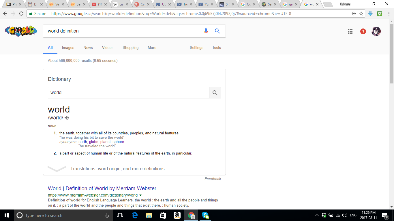The height and width of the screenshot is (221, 394).
Task: Click in the dictionary word input field
Action: tap(128, 93)
